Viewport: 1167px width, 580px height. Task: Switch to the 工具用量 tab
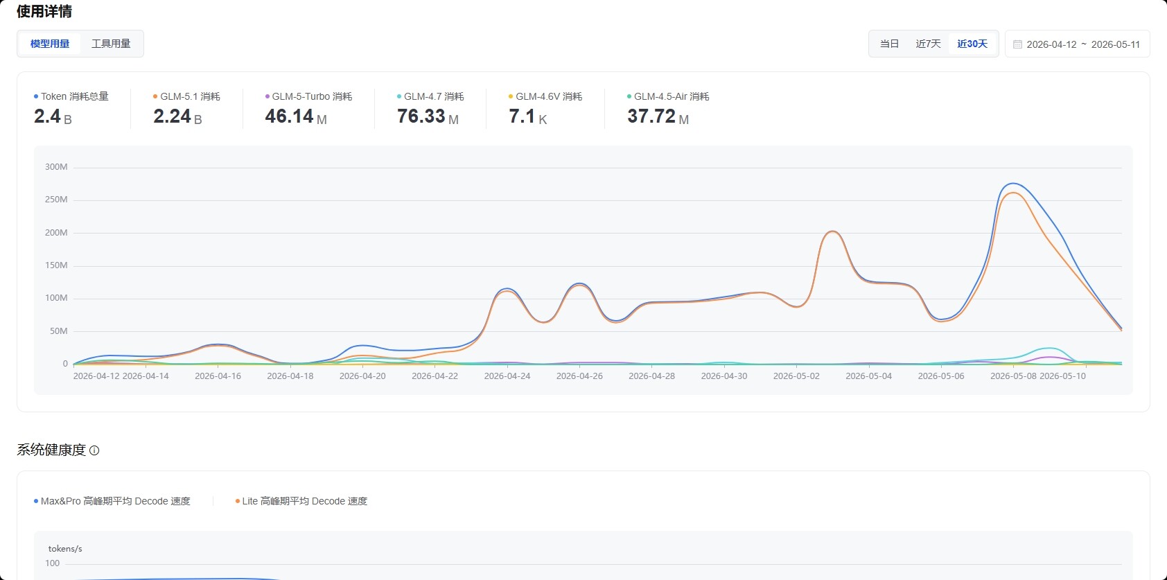[x=111, y=44]
